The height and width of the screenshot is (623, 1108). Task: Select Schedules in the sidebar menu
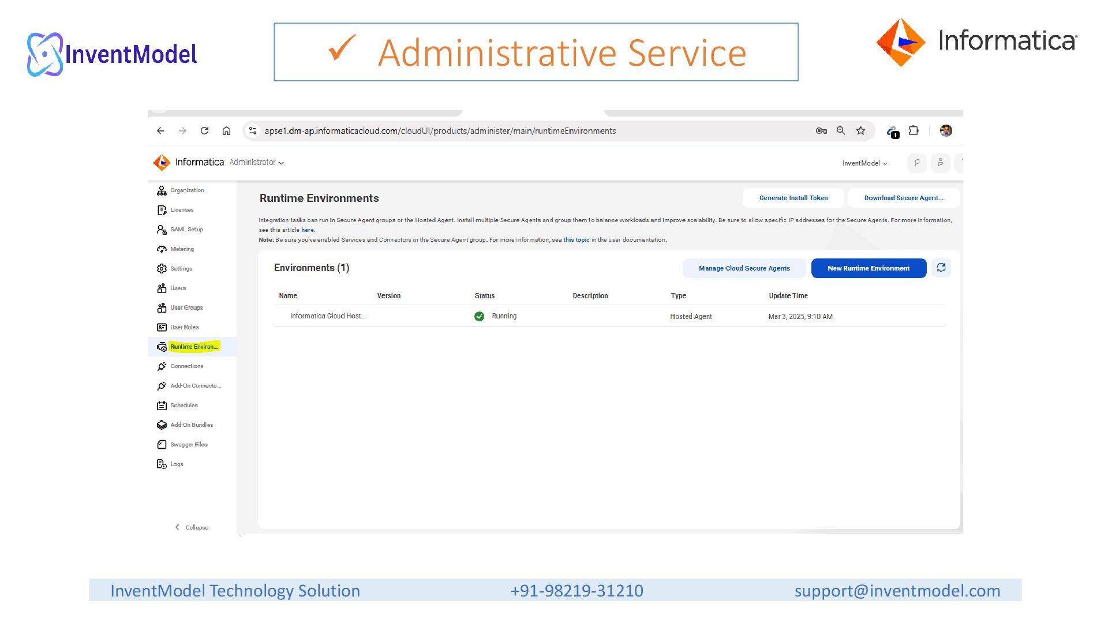pyautogui.click(x=184, y=406)
